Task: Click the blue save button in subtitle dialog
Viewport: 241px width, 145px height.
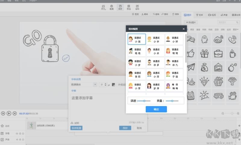Action: click(x=125, y=128)
